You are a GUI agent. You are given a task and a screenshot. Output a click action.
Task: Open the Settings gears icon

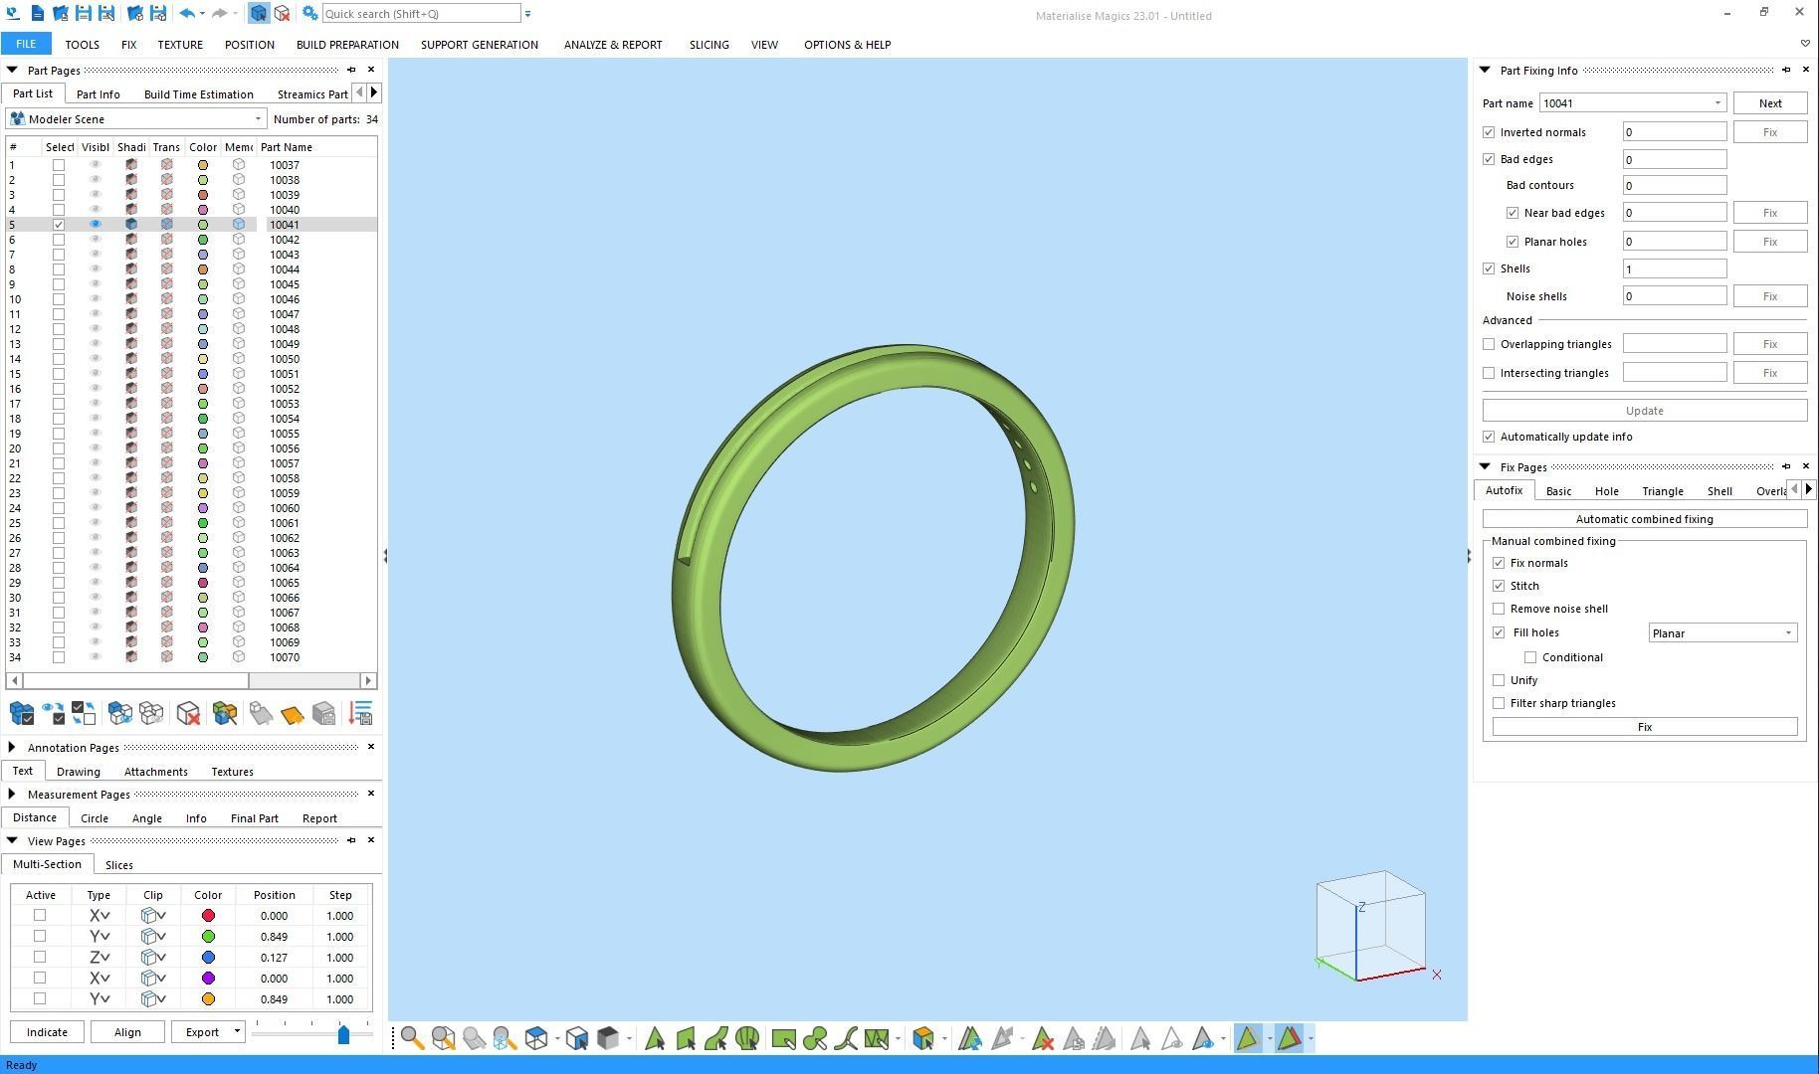309,14
